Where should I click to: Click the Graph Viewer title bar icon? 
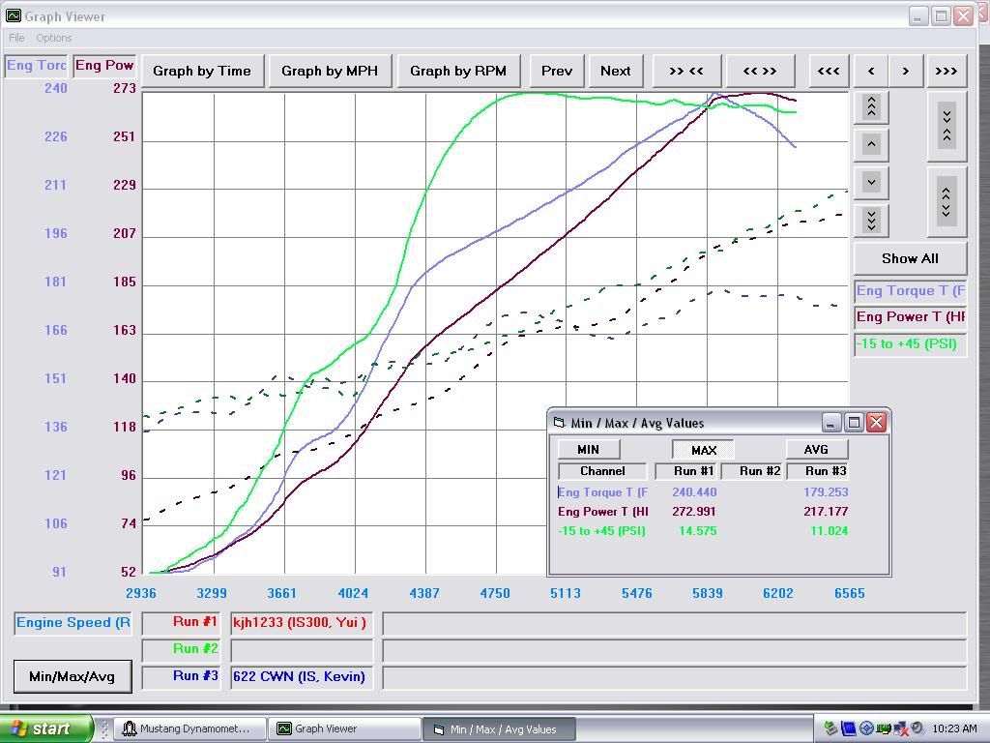(14, 15)
